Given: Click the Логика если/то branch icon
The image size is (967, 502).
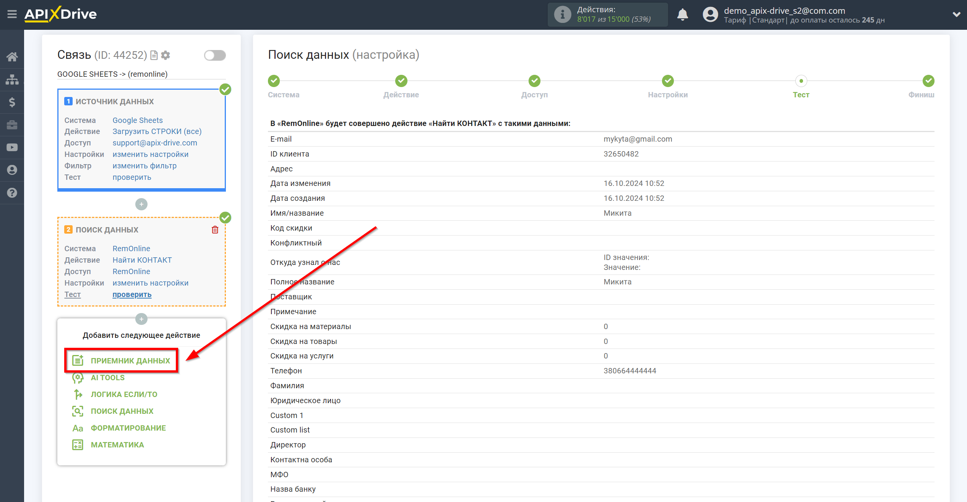Looking at the screenshot, I should point(78,394).
